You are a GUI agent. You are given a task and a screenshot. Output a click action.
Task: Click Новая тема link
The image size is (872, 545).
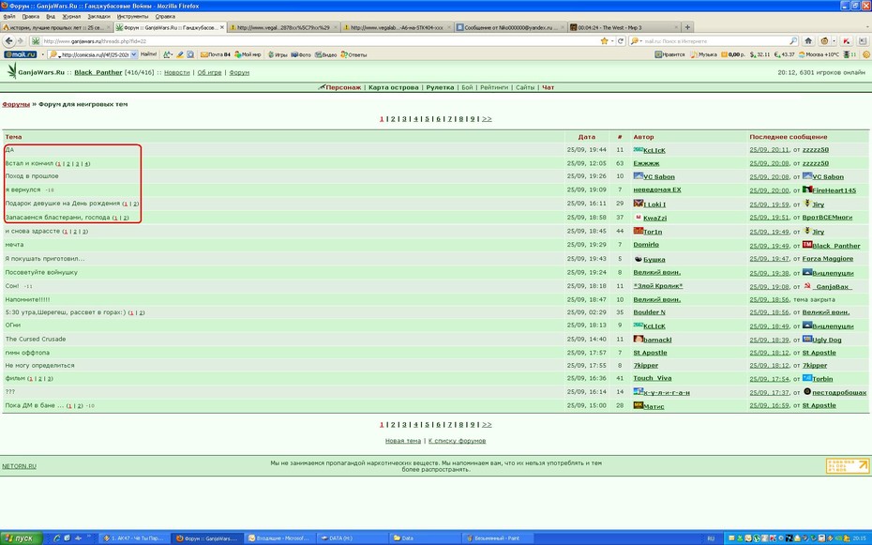[x=402, y=441]
